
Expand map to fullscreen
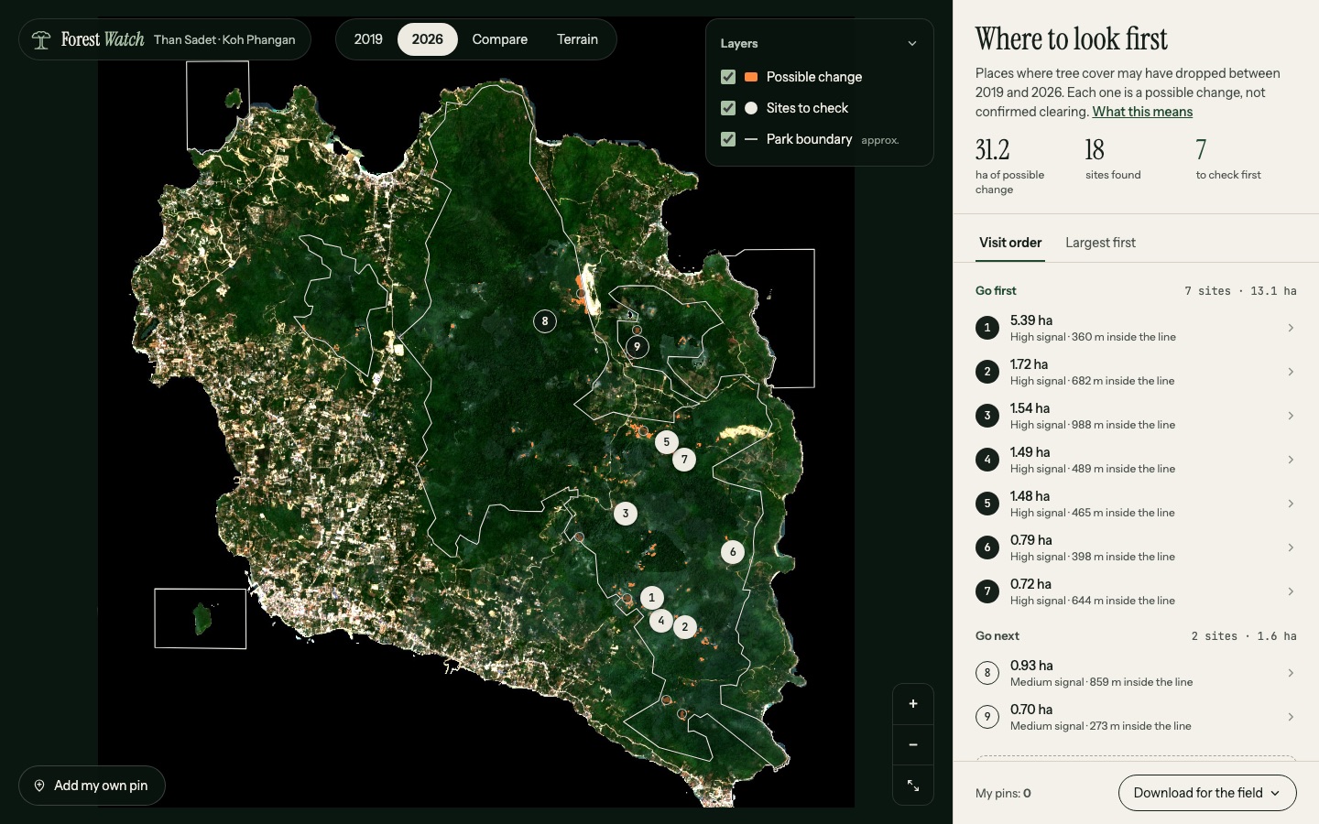[913, 786]
